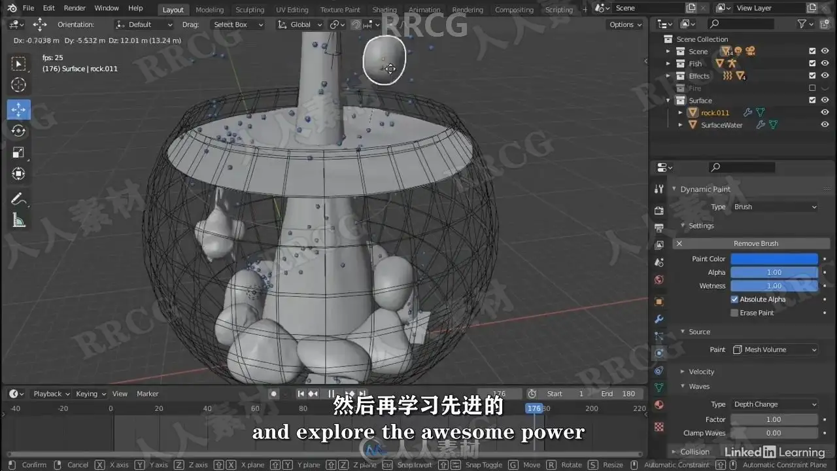Viewport: 837px width, 471px height.
Task: Uncheck the Effects collection checkbox
Action: (812, 76)
